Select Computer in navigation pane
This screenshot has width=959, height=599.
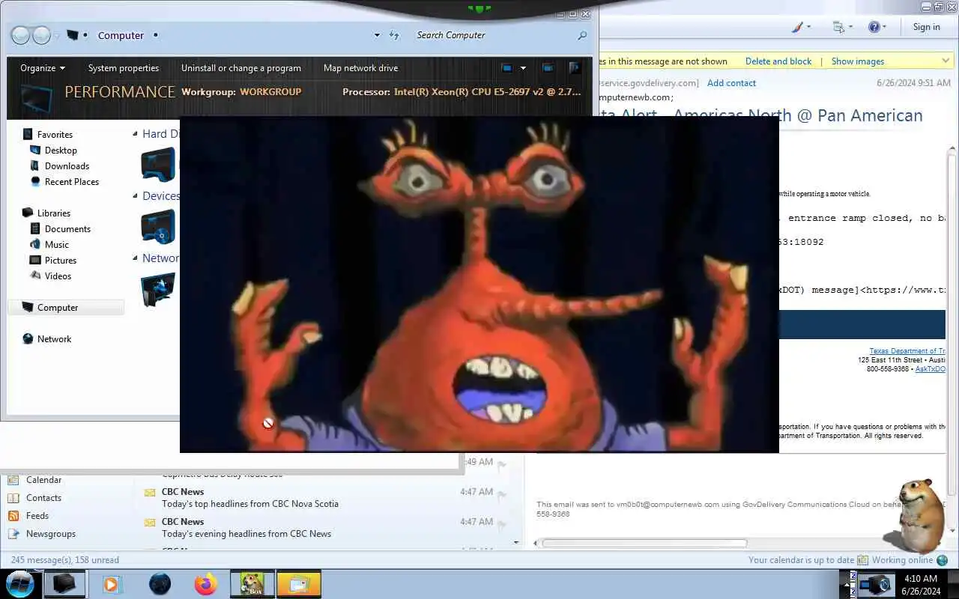point(66,308)
